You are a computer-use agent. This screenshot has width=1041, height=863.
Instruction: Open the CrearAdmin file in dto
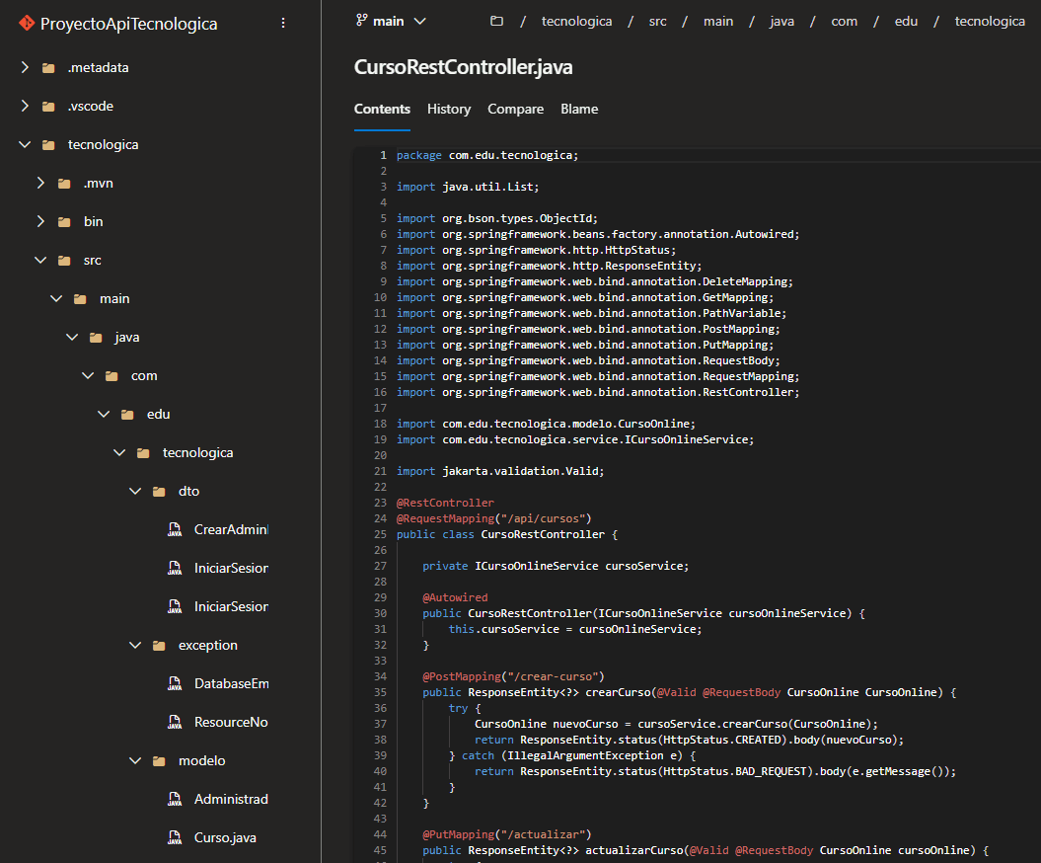(231, 529)
